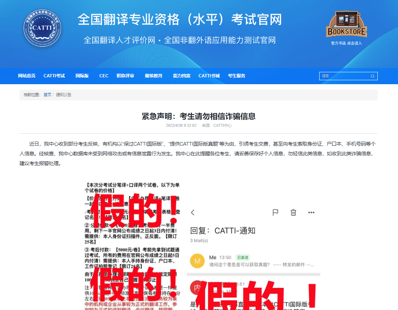Click the yellow M avatar in mail screenshot

tap(197, 261)
